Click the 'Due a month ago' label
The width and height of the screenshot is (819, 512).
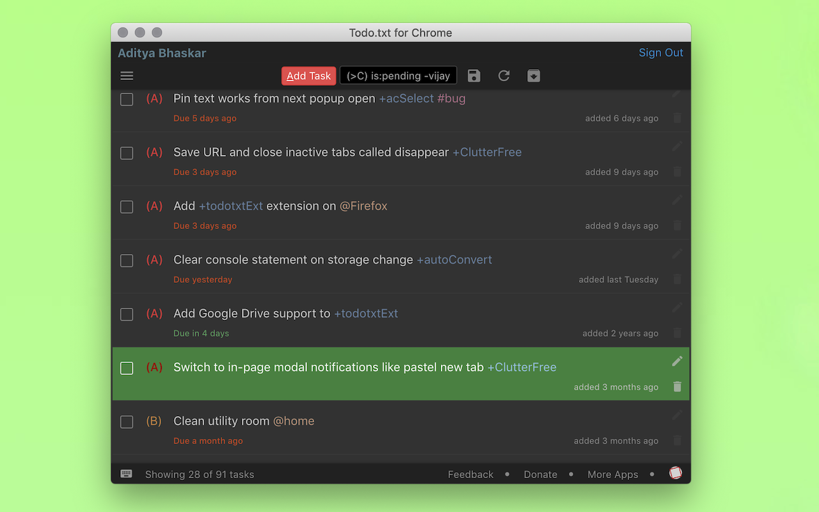[x=208, y=441]
